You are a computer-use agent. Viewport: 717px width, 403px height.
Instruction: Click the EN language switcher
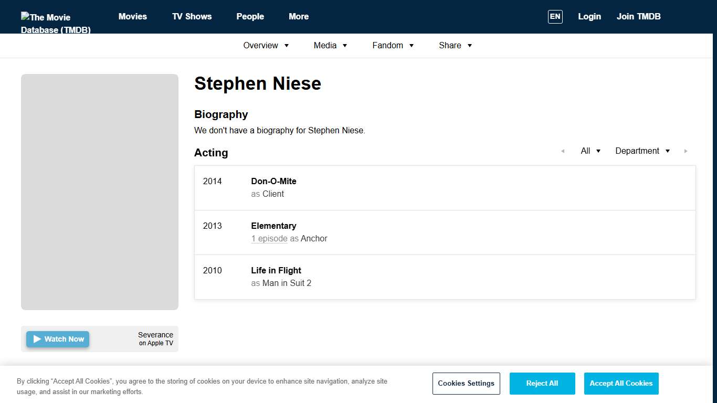(x=555, y=16)
